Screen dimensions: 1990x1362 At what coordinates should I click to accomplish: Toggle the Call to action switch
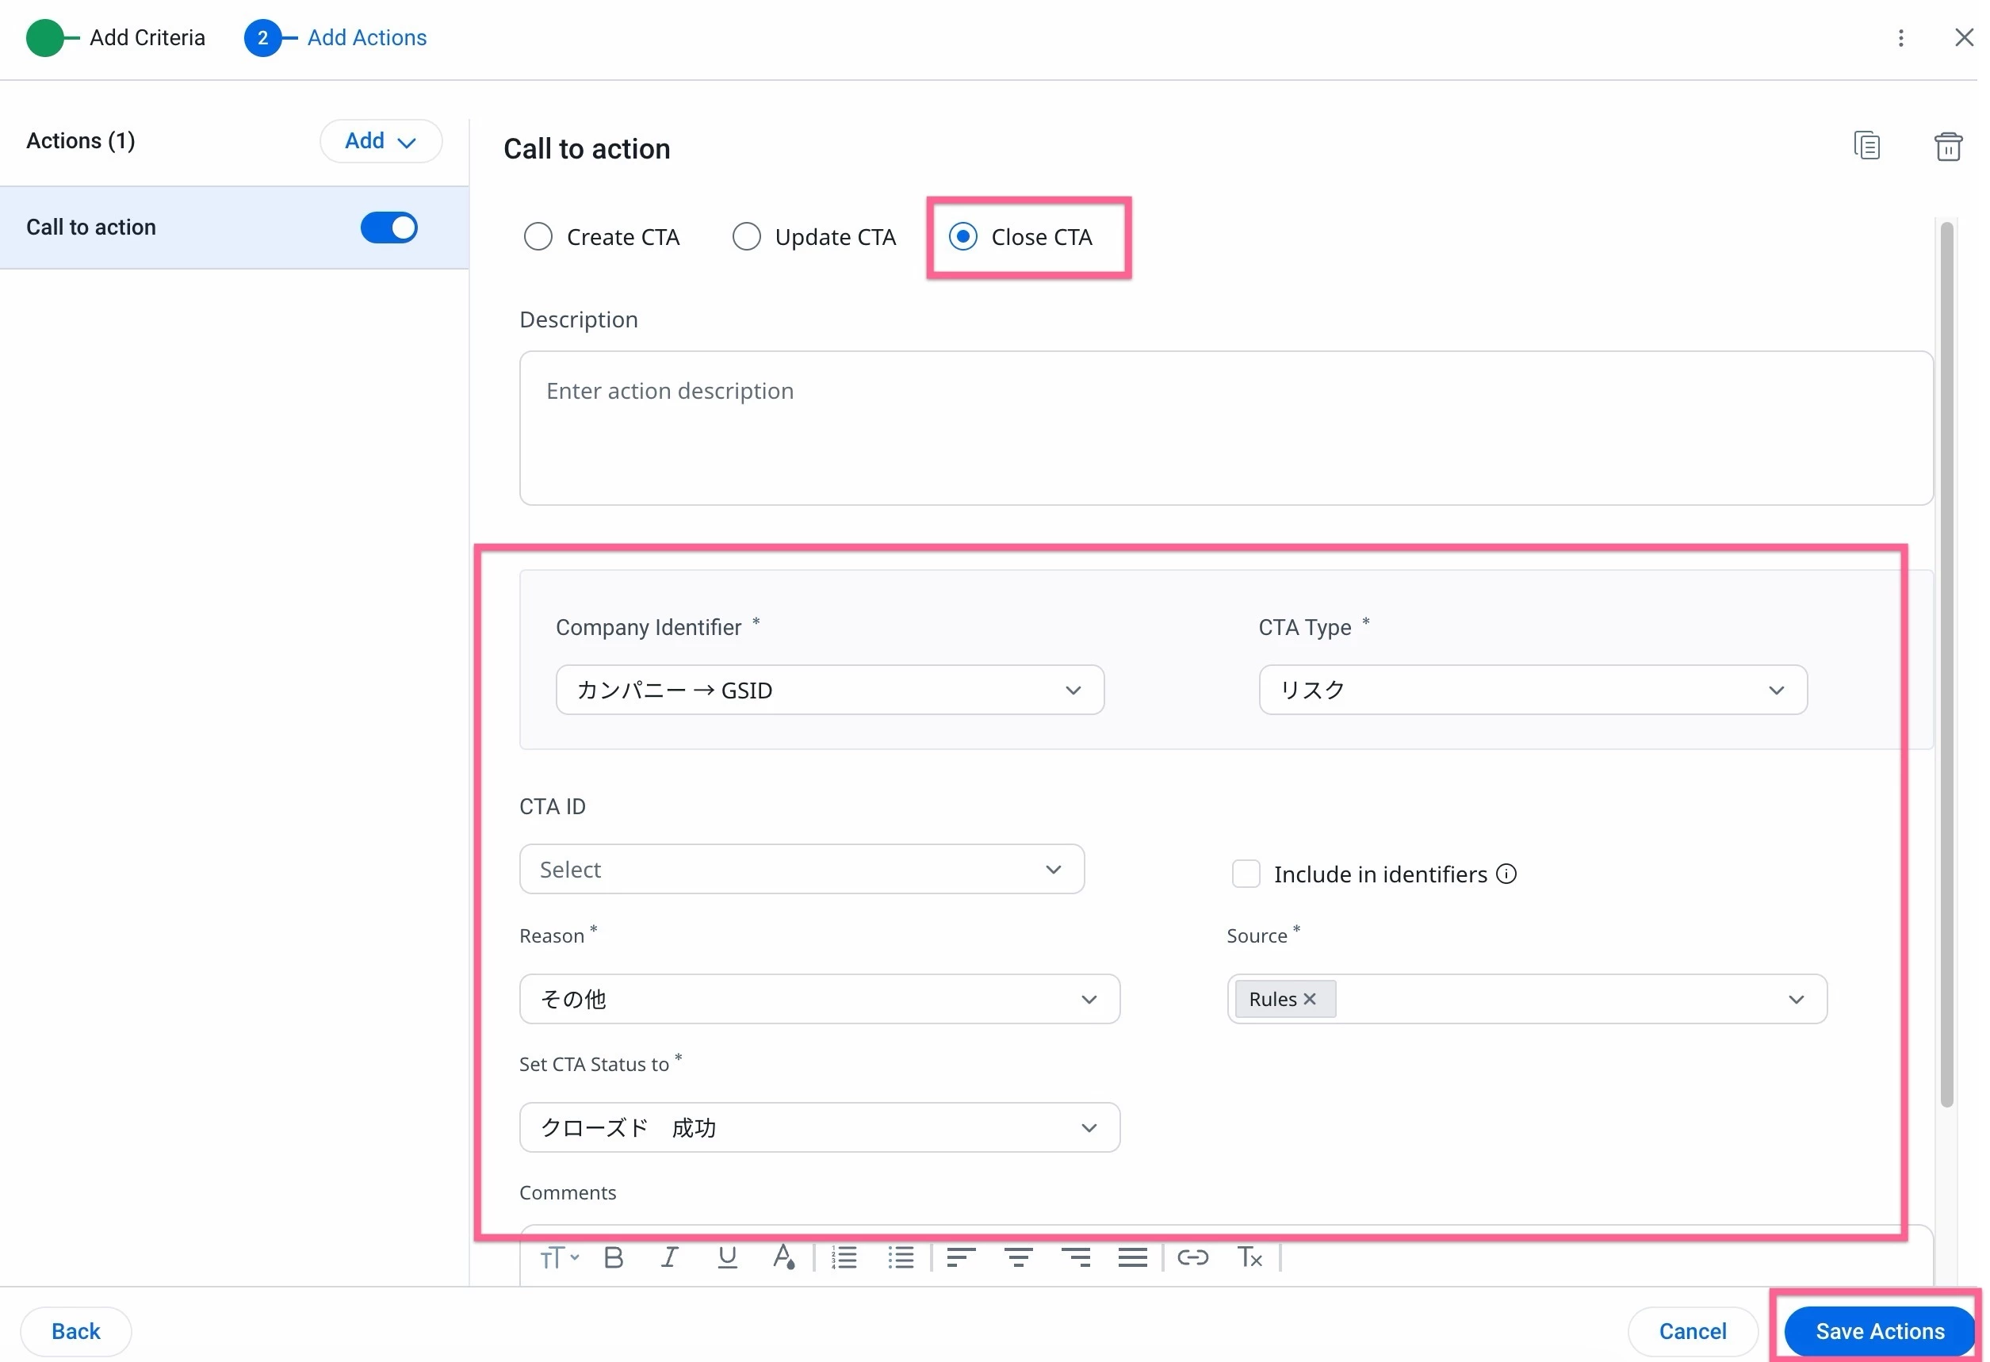click(x=388, y=228)
